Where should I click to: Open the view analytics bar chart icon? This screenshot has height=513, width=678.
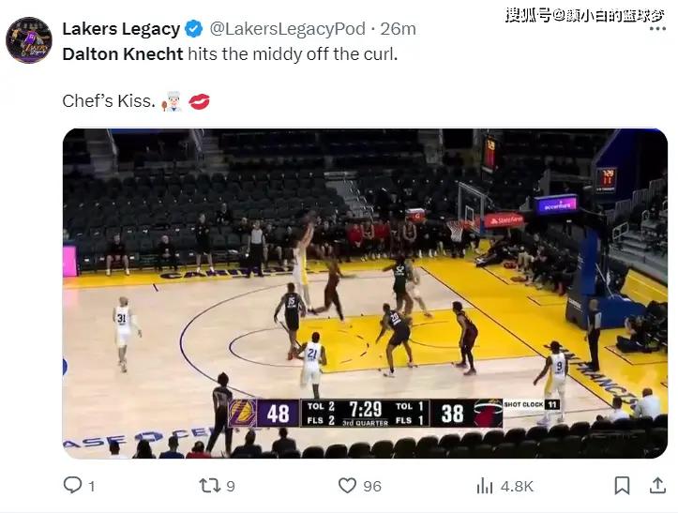485,485
